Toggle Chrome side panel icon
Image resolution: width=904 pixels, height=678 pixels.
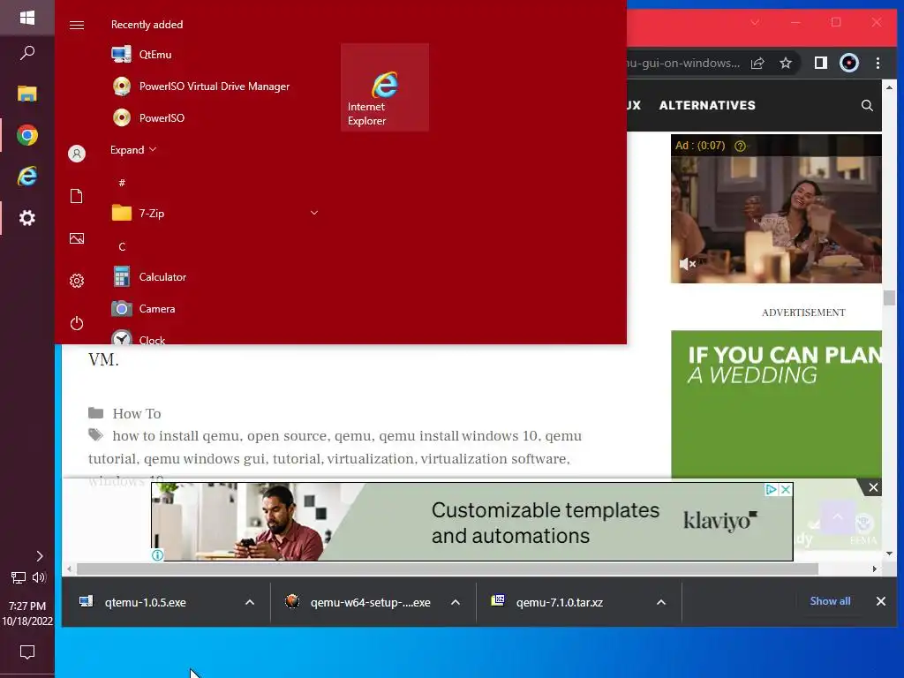click(820, 63)
